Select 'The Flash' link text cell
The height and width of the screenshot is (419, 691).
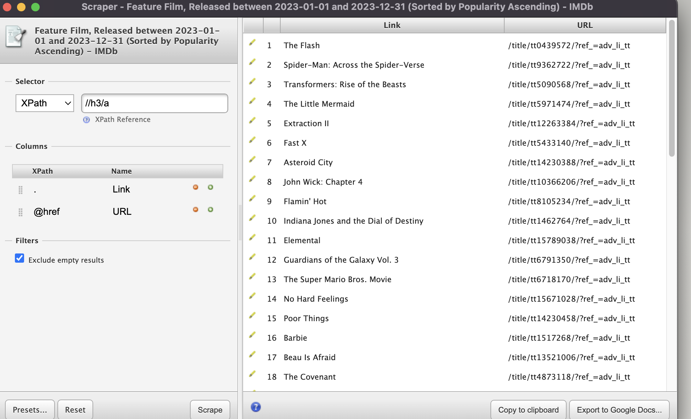click(x=302, y=45)
